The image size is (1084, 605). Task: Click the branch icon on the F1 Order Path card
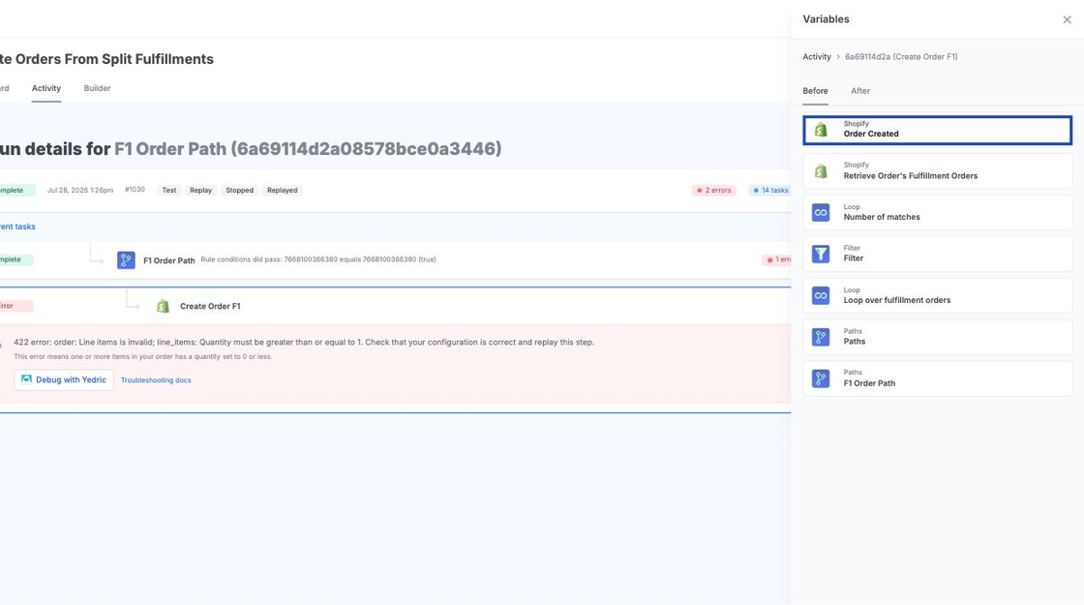[821, 378]
